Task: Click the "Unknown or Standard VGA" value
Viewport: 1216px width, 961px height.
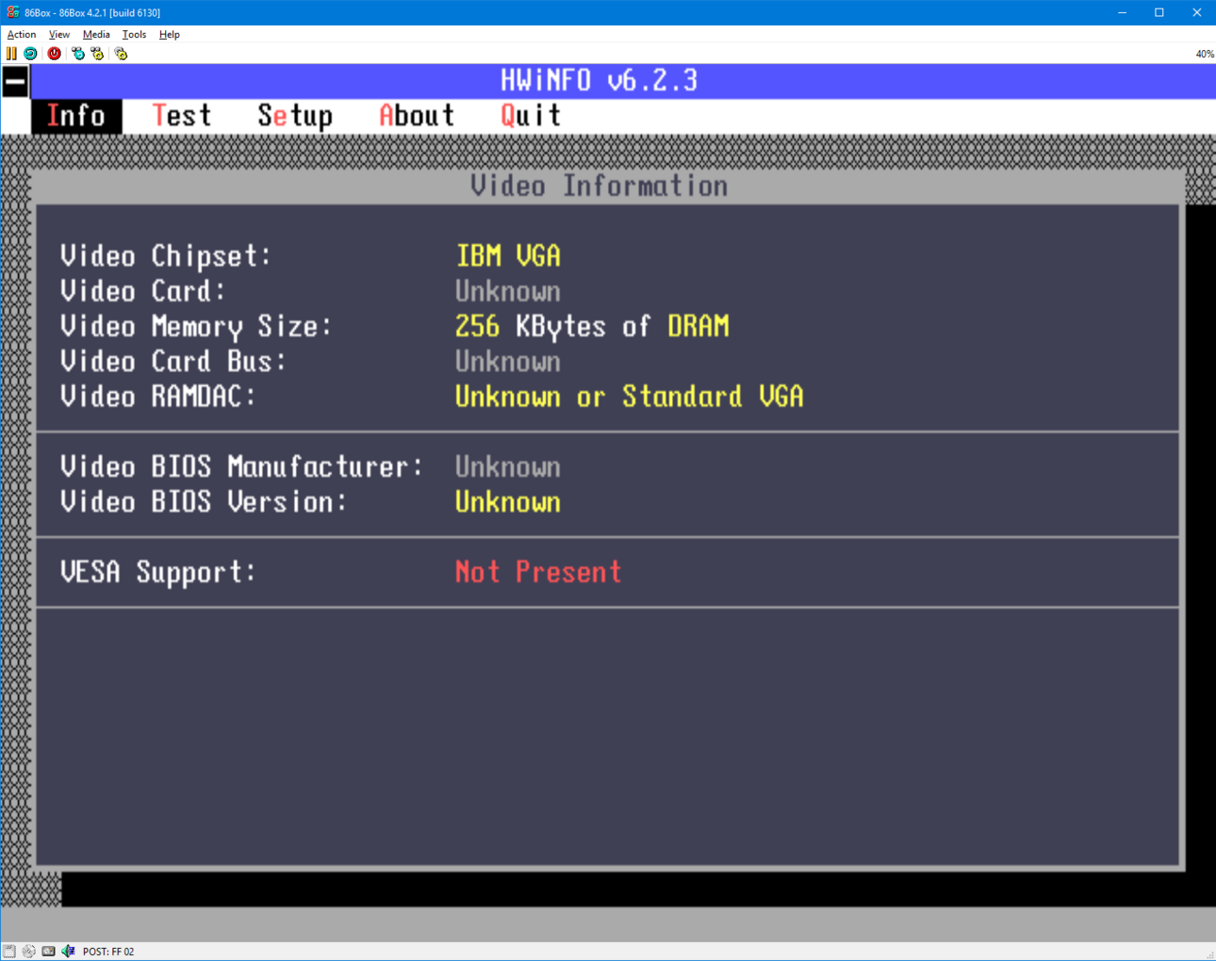Action: click(x=630, y=397)
